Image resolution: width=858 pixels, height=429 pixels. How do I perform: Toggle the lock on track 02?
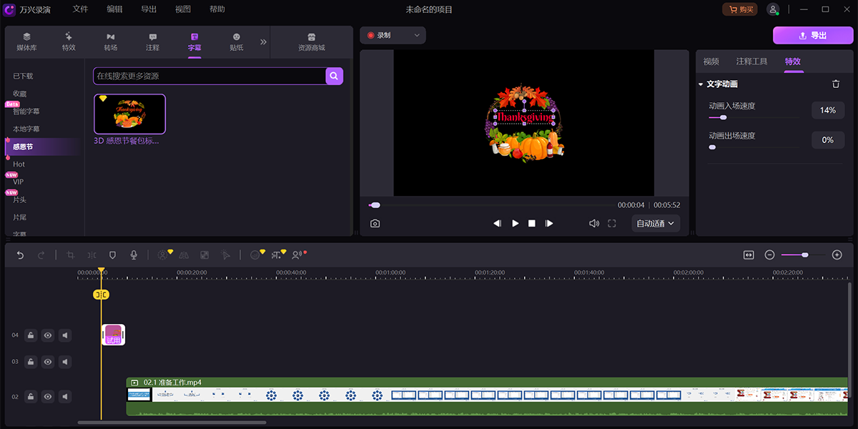coord(31,396)
